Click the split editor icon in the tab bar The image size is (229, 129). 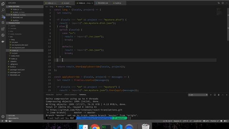(x=223, y=3)
